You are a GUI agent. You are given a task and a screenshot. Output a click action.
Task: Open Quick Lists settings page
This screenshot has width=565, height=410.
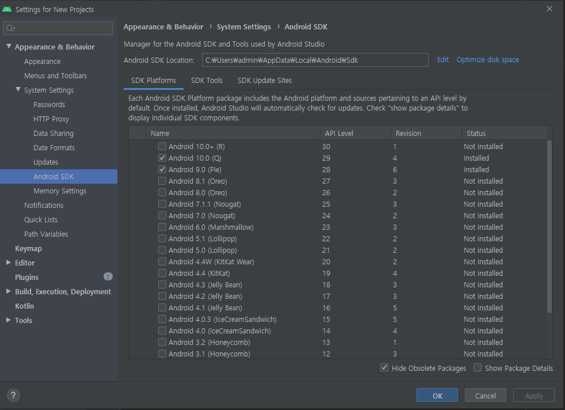pyautogui.click(x=41, y=219)
